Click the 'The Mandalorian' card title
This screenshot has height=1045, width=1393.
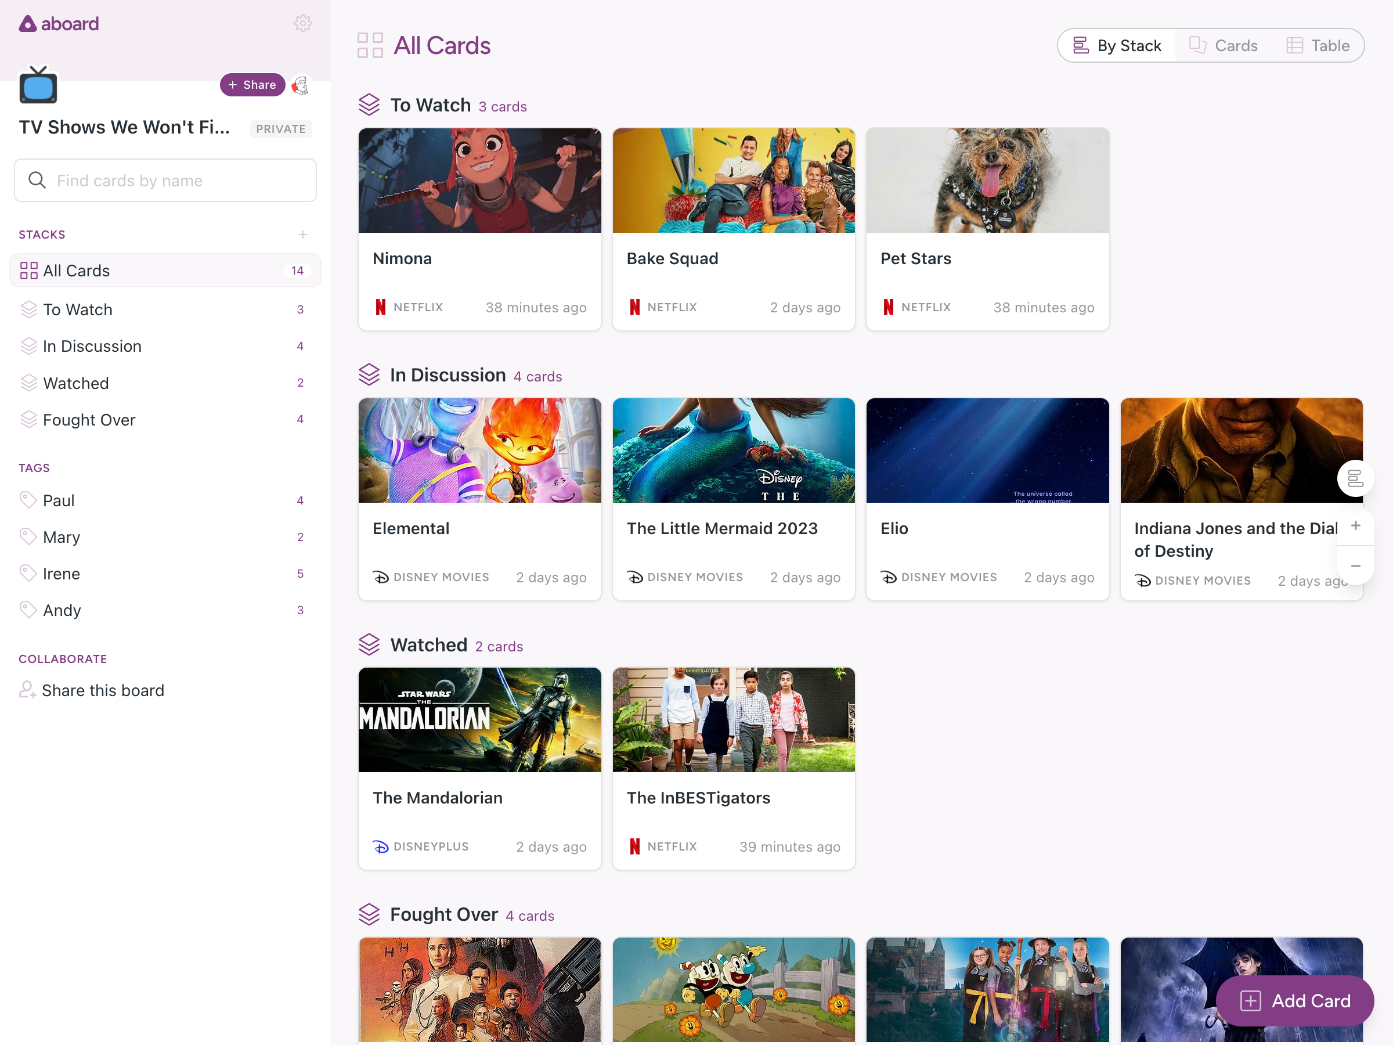[438, 798]
